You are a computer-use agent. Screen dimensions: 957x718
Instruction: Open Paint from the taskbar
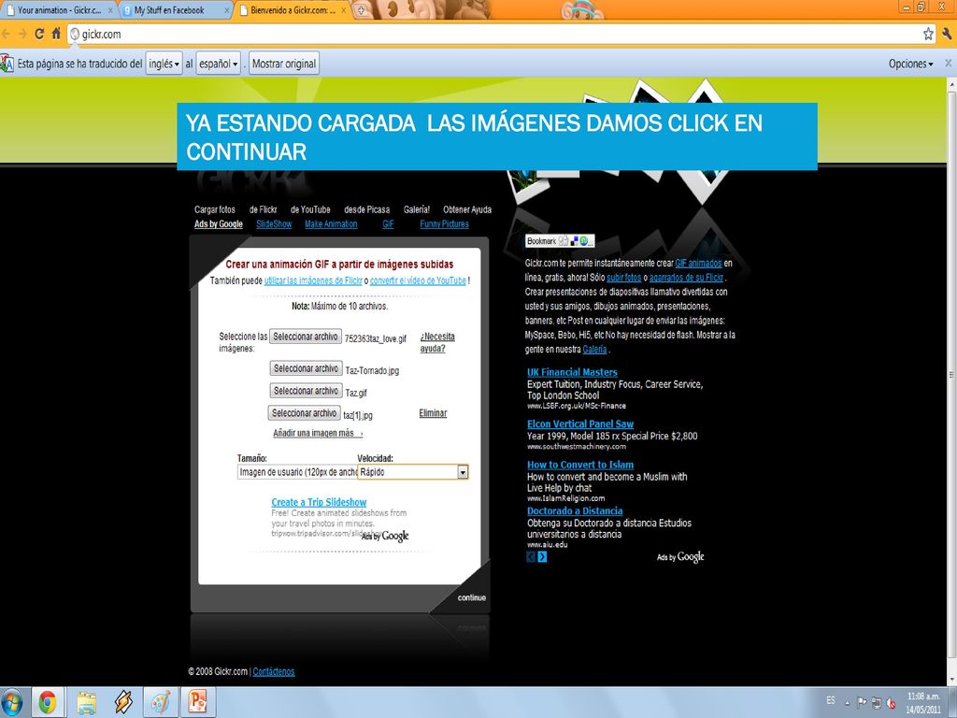coord(161,703)
